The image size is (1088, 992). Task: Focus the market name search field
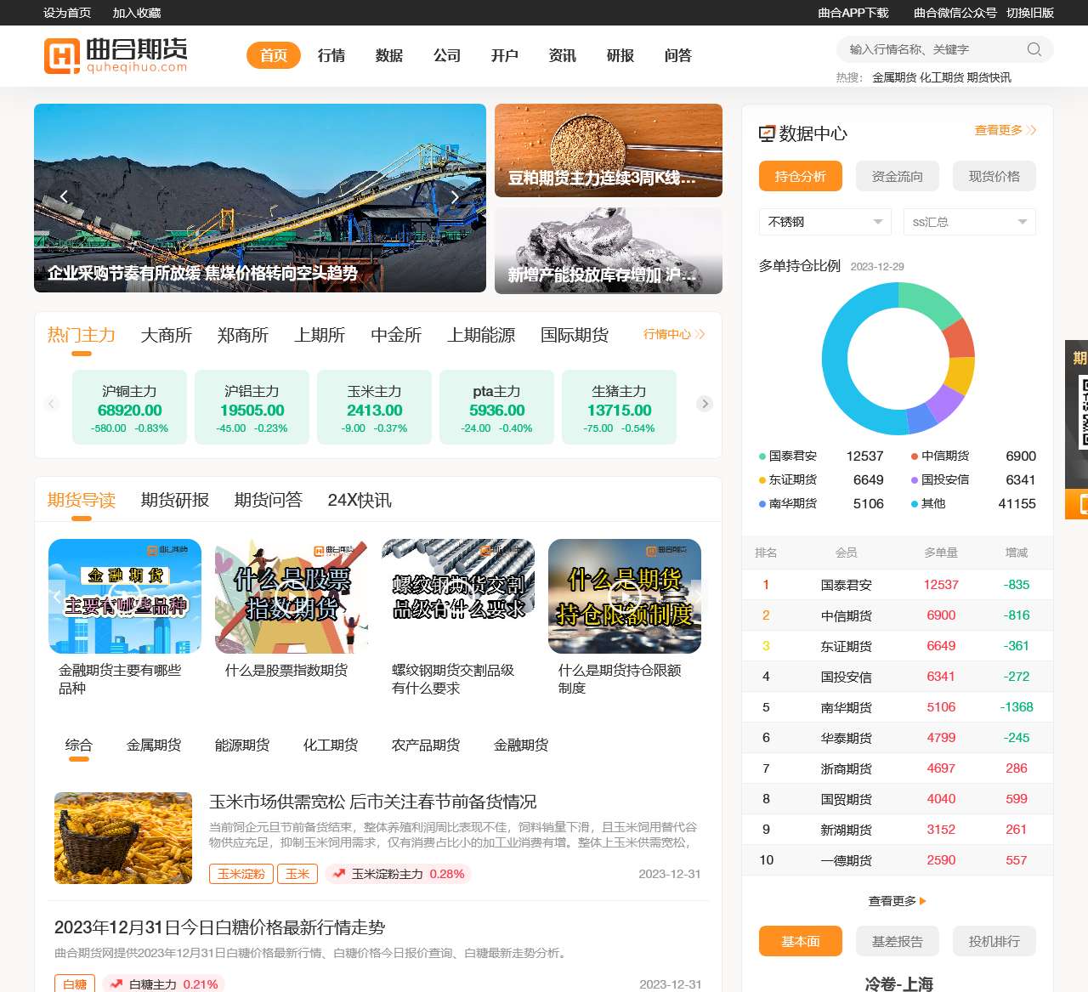[x=931, y=49]
